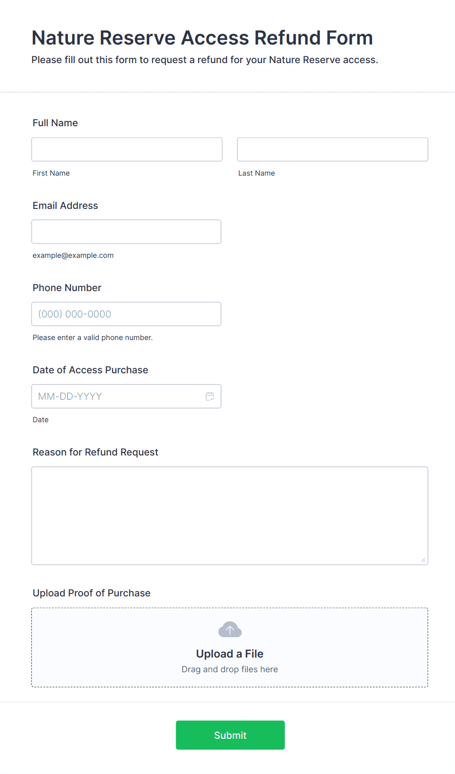Screen dimensions: 455x774
Task: Click the "Last Name" sub-label text
Action: tap(256, 173)
